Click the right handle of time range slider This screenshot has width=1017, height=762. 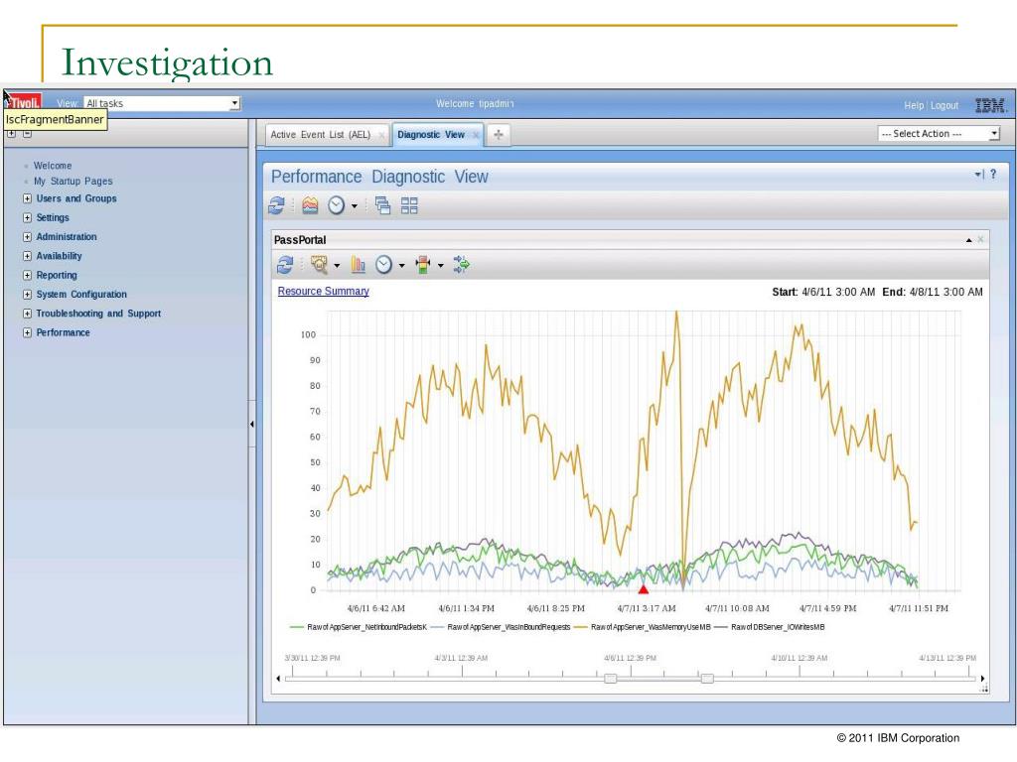click(707, 679)
